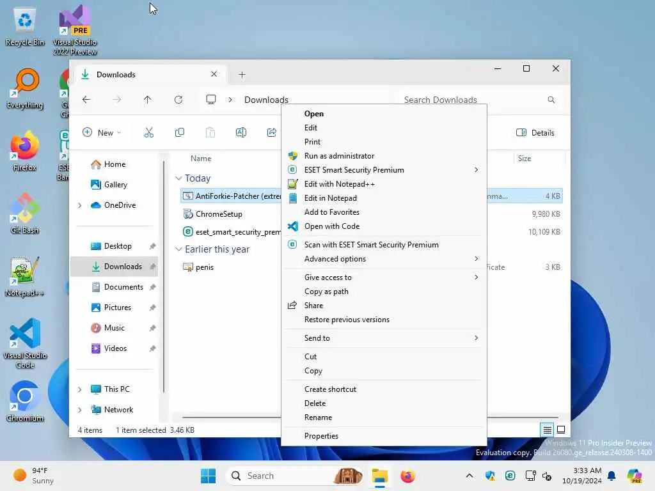Click the Rename icon in Explorer toolbar
The image size is (655, 491).
click(x=241, y=133)
